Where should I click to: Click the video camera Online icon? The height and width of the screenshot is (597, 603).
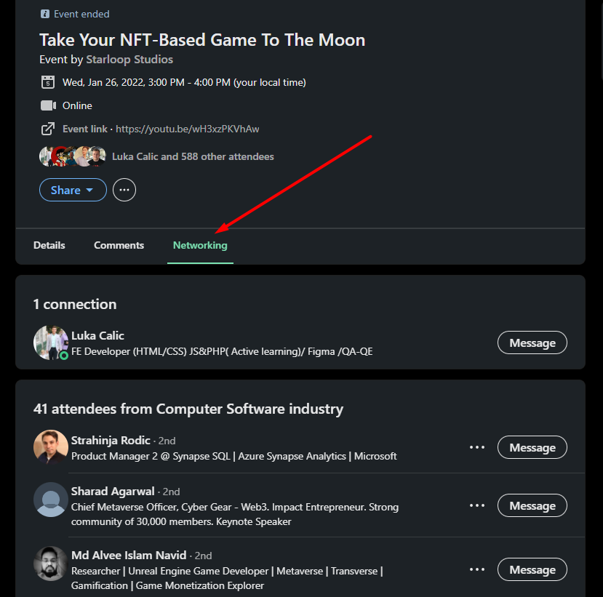tap(48, 105)
